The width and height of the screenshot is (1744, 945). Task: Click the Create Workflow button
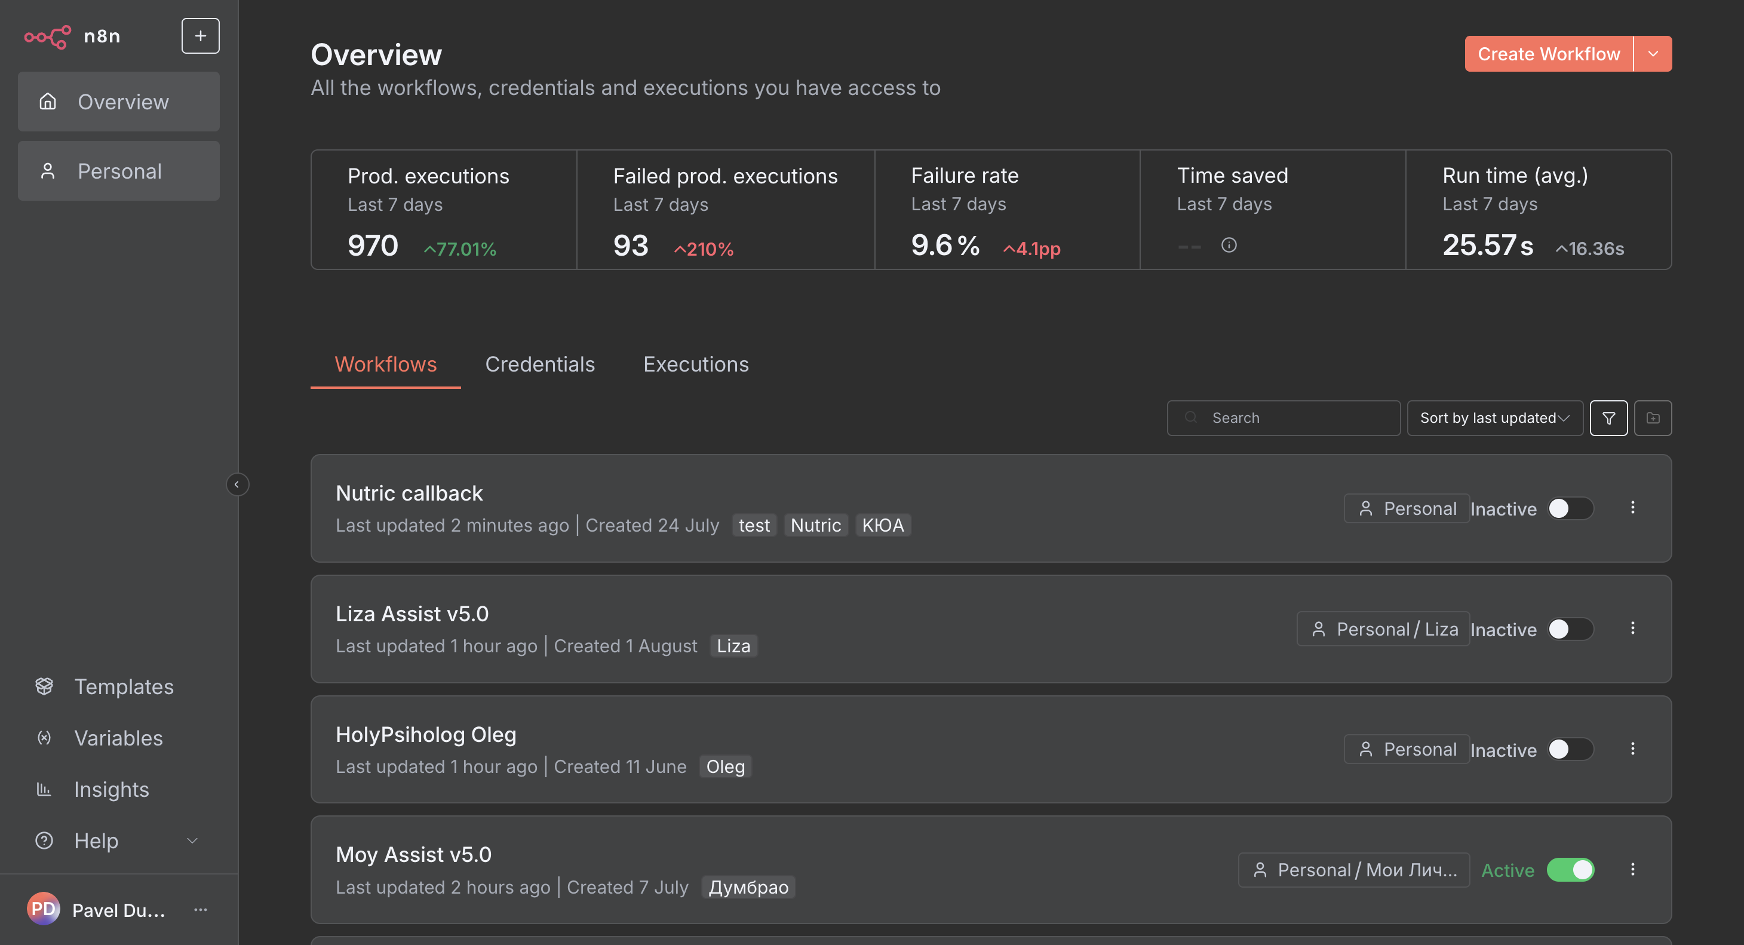coord(1548,54)
